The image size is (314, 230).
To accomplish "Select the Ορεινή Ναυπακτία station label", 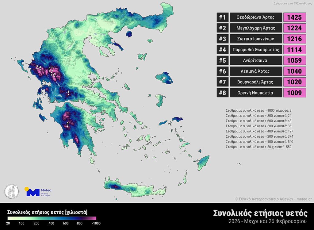I will 255,93.
